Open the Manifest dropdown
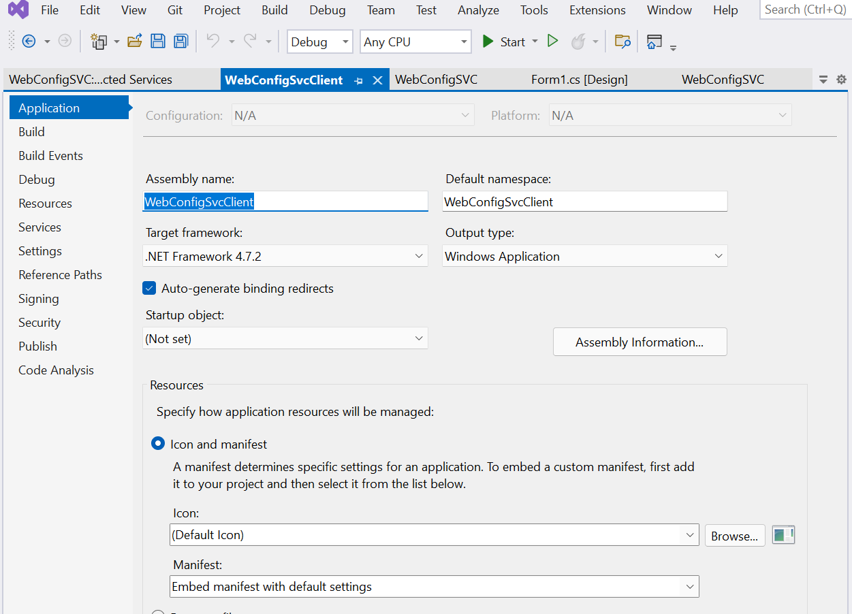The height and width of the screenshot is (614, 852). click(435, 586)
